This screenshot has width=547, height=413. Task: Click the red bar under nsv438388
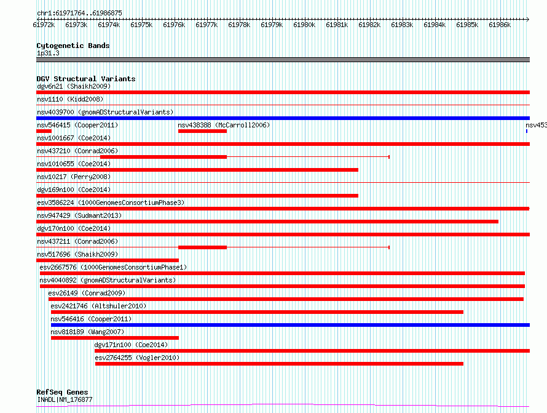202,131
